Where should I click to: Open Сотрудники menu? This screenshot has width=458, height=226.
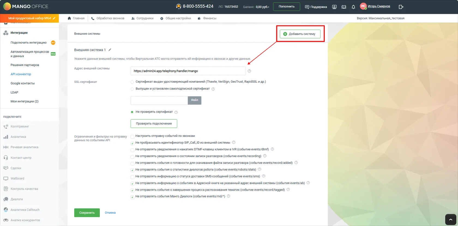(142, 18)
